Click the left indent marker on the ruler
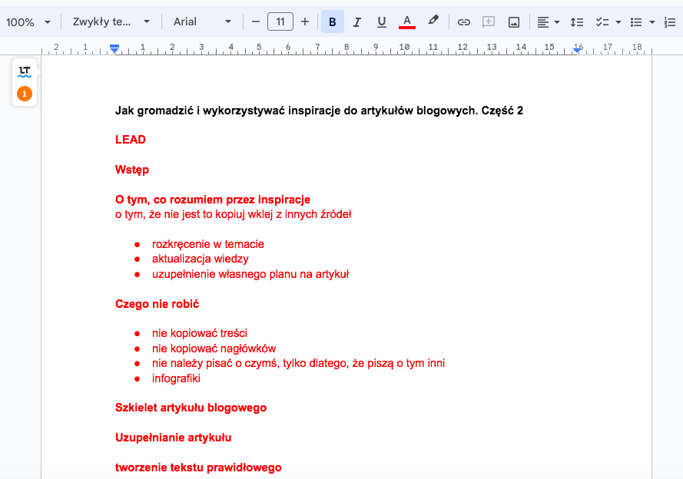The image size is (683, 479). click(x=114, y=50)
